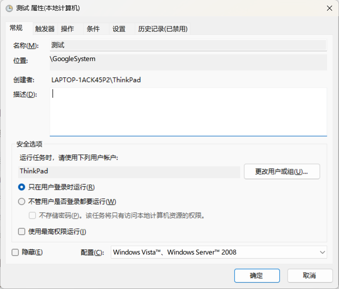The height and width of the screenshot is (289, 339).
Task: Click the clock icon in title bar
Action: tap(9, 9)
